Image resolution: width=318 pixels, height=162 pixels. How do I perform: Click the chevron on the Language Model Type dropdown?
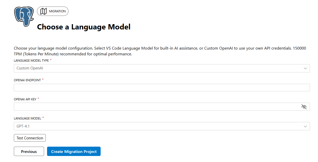[305, 68]
